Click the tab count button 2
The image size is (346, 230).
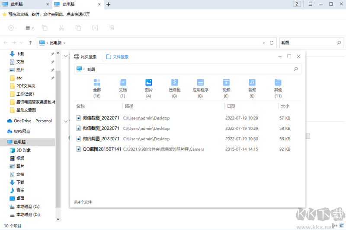point(297,4)
